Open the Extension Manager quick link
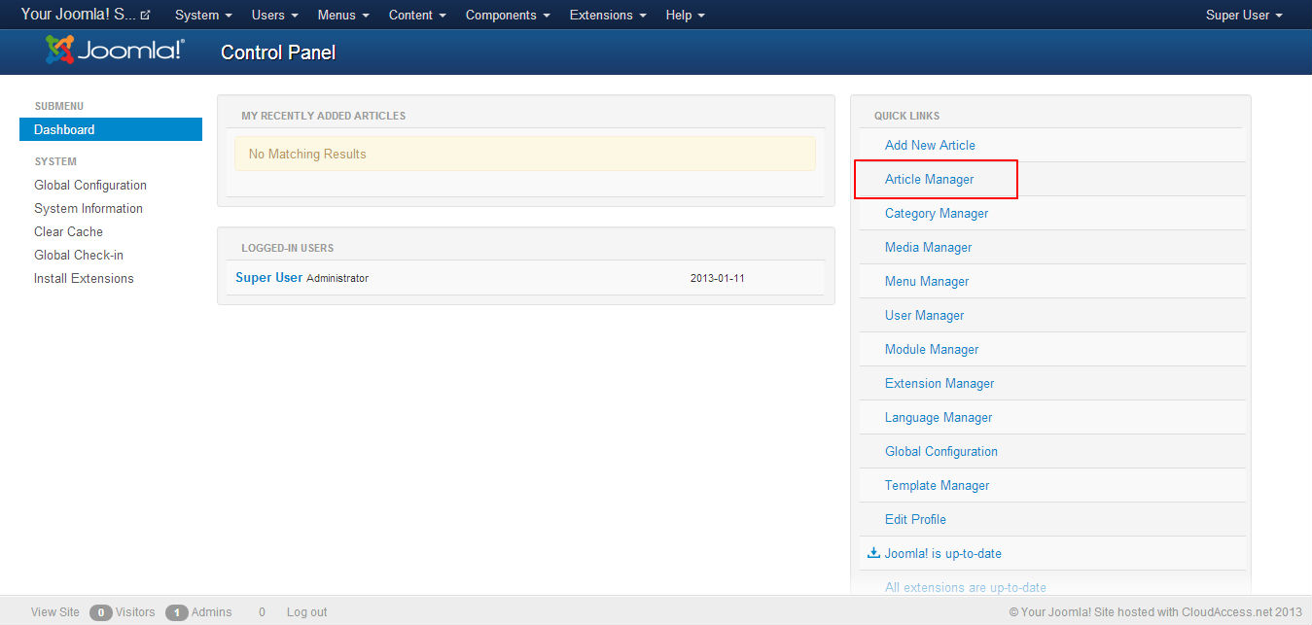The image size is (1312, 625). (x=940, y=383)
